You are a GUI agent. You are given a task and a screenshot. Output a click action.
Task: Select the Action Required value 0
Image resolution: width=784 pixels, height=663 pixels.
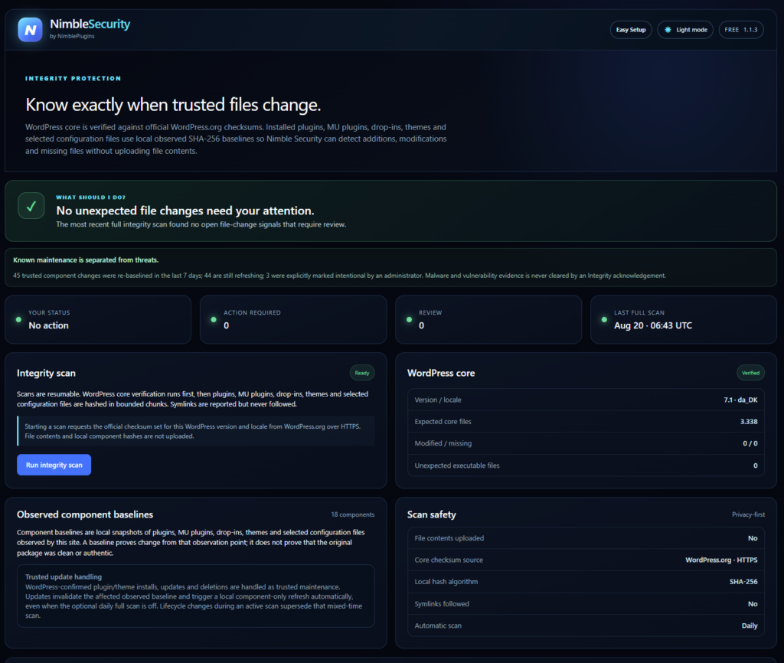[x=227, y=325]
